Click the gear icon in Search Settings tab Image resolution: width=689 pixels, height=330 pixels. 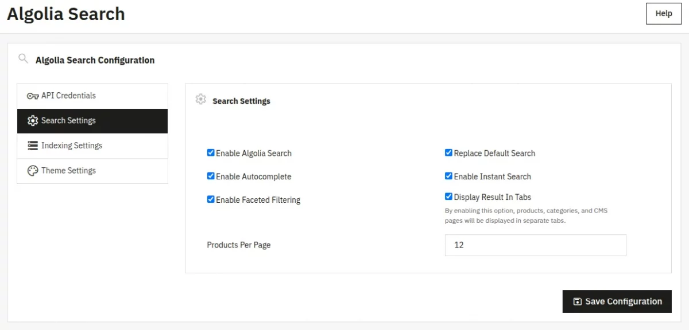33,121
